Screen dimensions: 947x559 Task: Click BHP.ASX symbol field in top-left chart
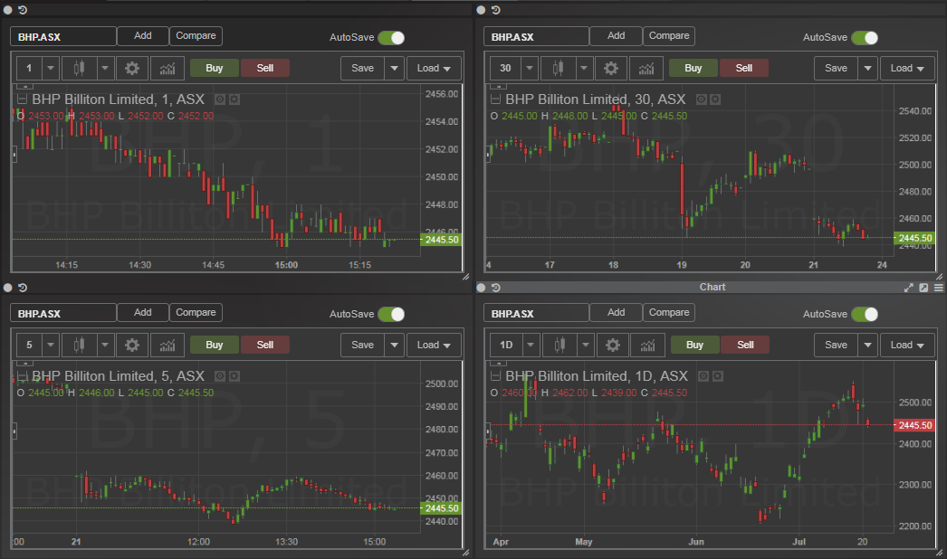(x=62, y=37)
